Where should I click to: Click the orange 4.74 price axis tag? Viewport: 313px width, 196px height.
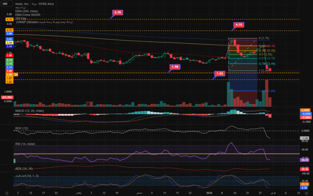point(9,19)
